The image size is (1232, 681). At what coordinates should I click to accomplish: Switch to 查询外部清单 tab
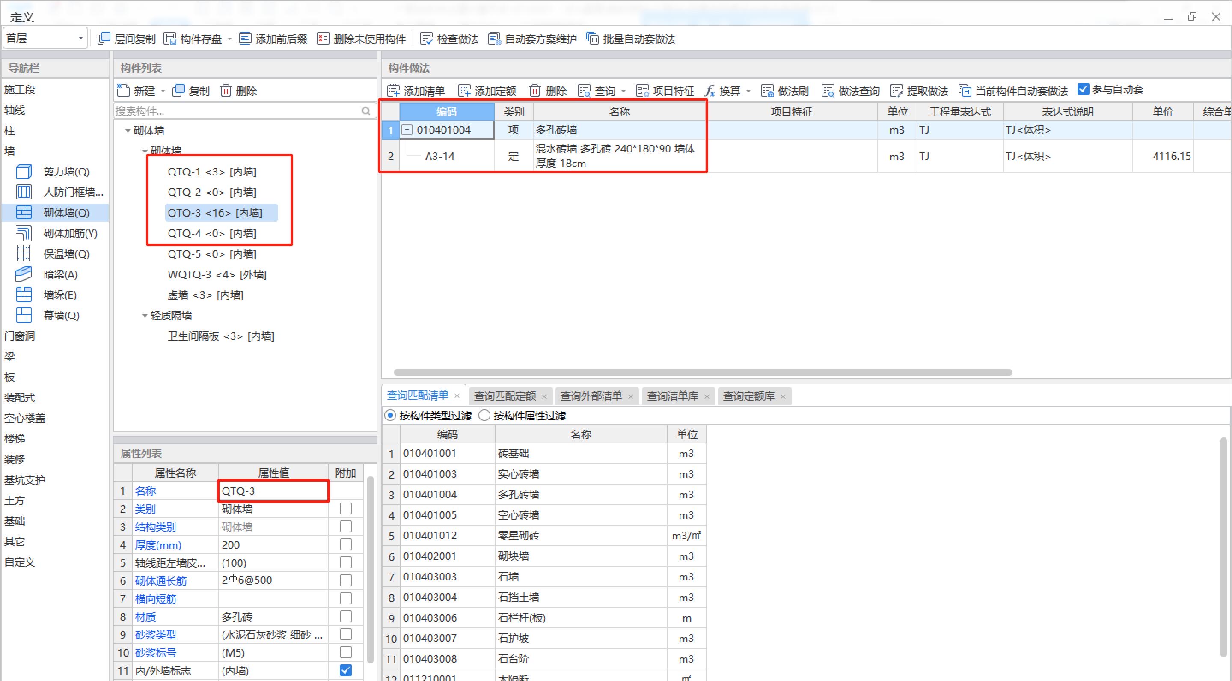point(591,396)
